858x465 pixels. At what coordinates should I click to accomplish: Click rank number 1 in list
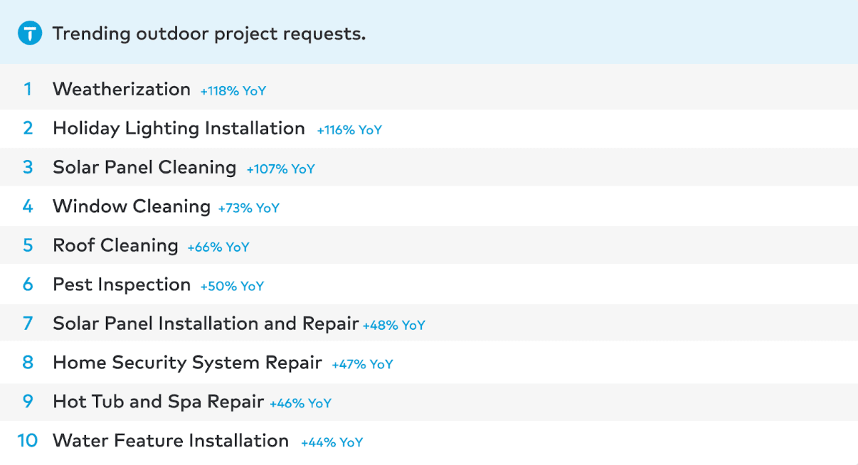[x=28, y=90]
